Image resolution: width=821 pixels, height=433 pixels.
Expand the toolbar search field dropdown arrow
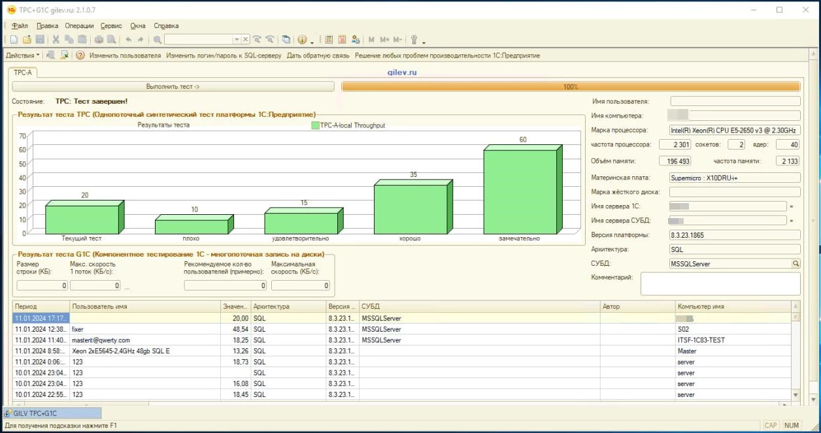click(237, 40)
